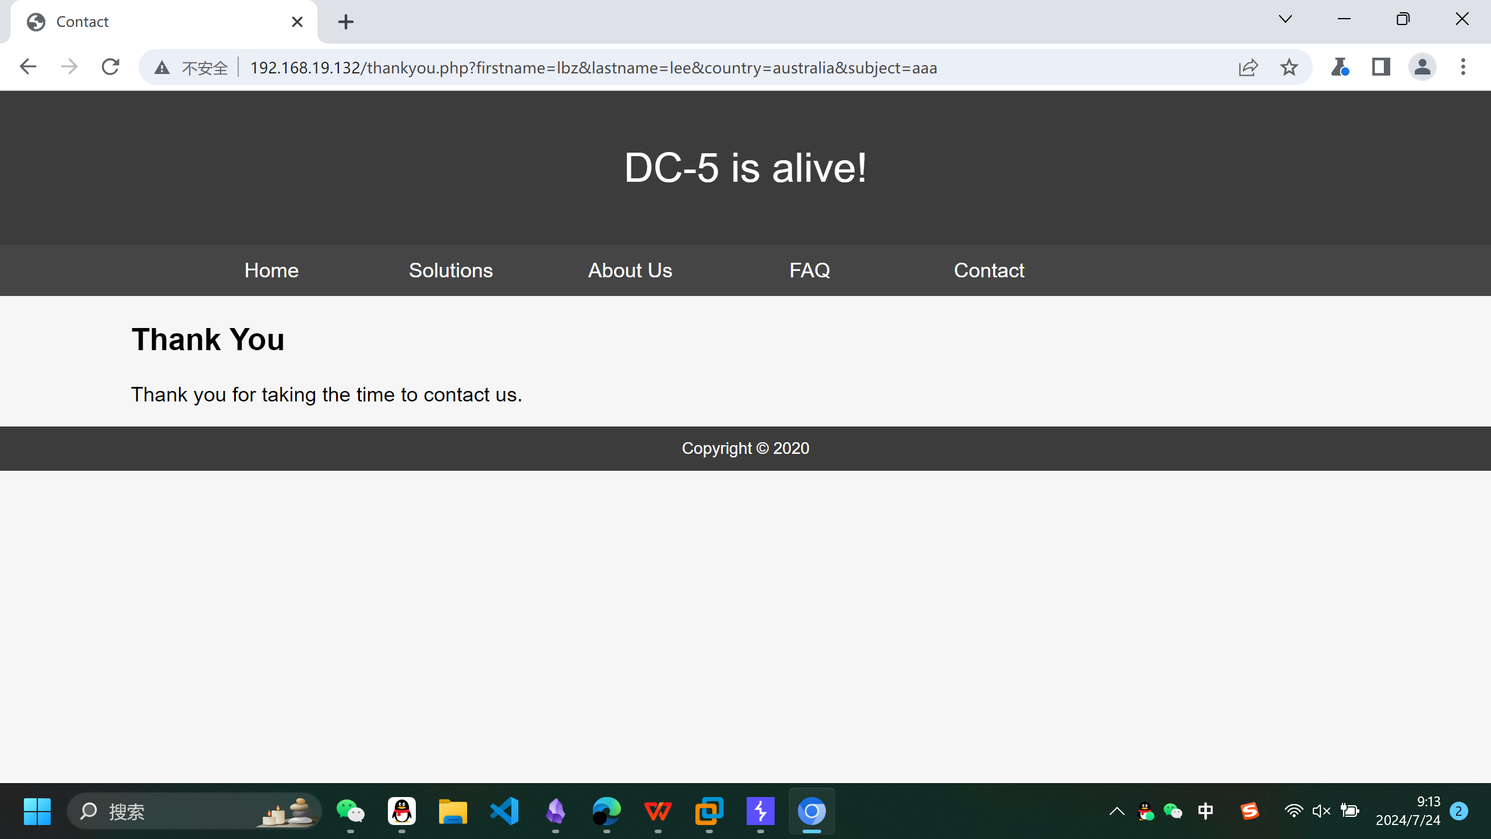Expand the tab search chevron

click(1285, 19)
